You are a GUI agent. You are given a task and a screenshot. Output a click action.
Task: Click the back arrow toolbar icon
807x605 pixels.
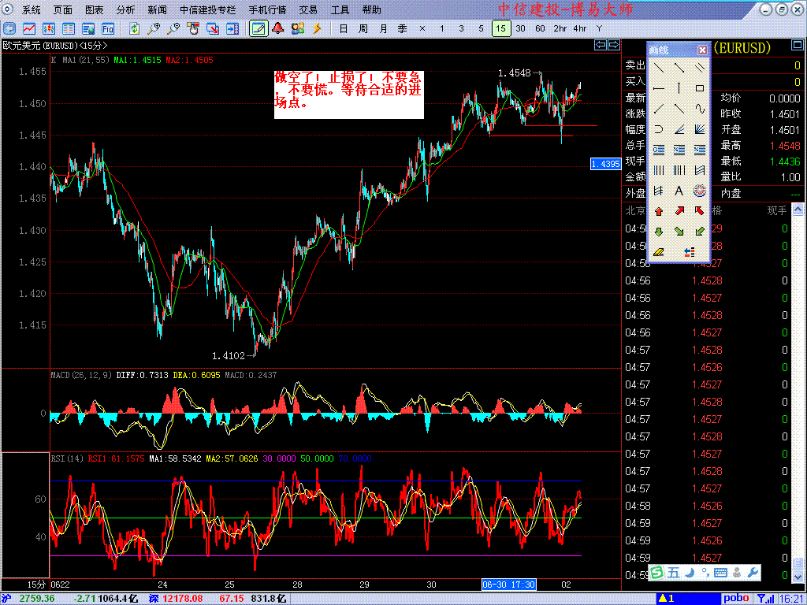pos(9,29)
